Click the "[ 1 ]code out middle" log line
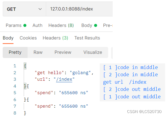The image size is (166, 116). point(132,97)
